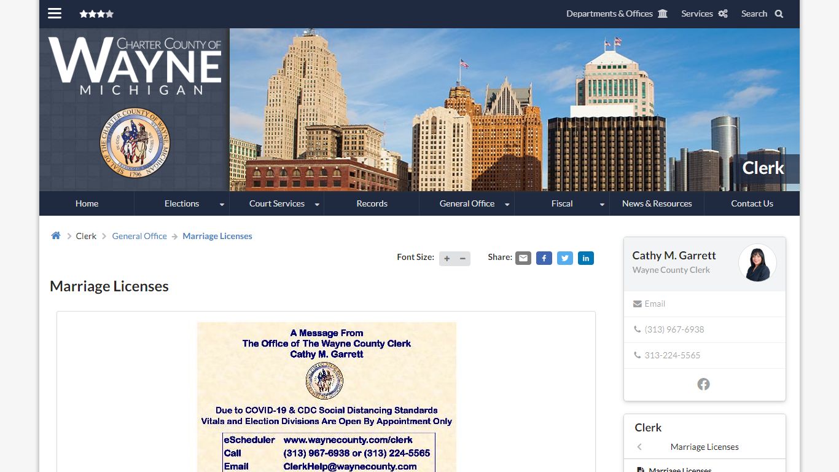Open Clerk's Facebook page icon
The image size is (839, 472).
point(704,384)
